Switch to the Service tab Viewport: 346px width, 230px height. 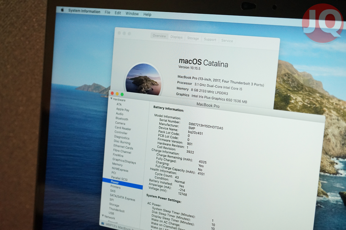click(x=227, y=41)
